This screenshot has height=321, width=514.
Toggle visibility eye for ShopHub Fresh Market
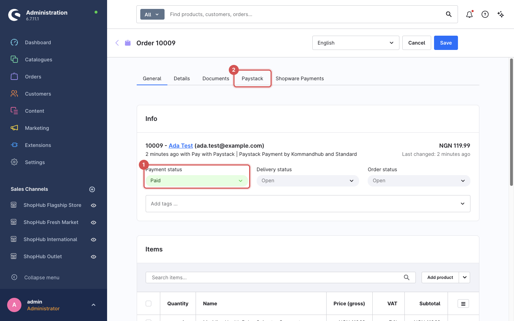(94, 223)
